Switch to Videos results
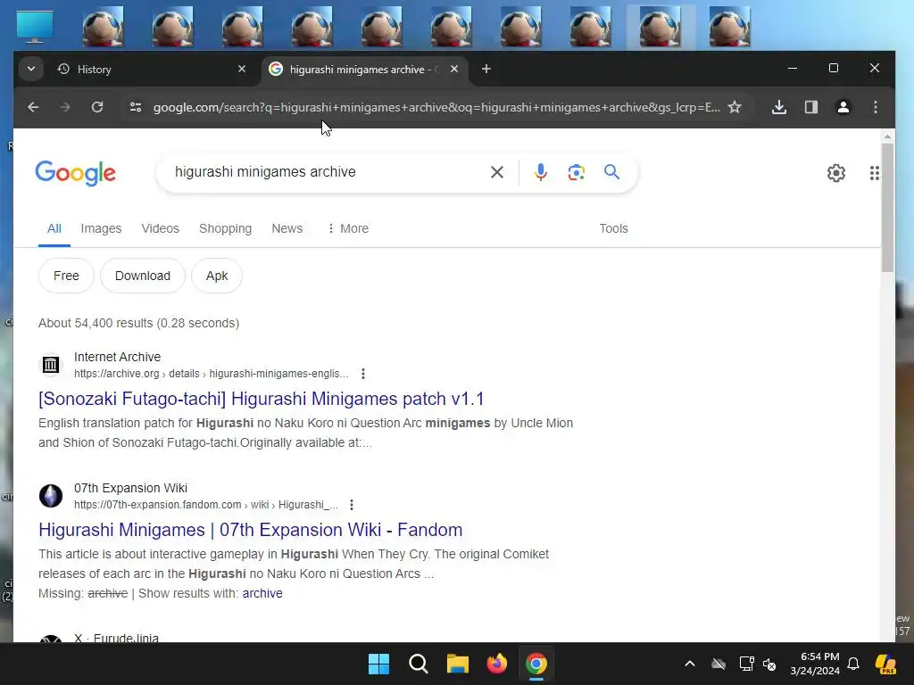 pyautogui.click(x=161, y=228)
